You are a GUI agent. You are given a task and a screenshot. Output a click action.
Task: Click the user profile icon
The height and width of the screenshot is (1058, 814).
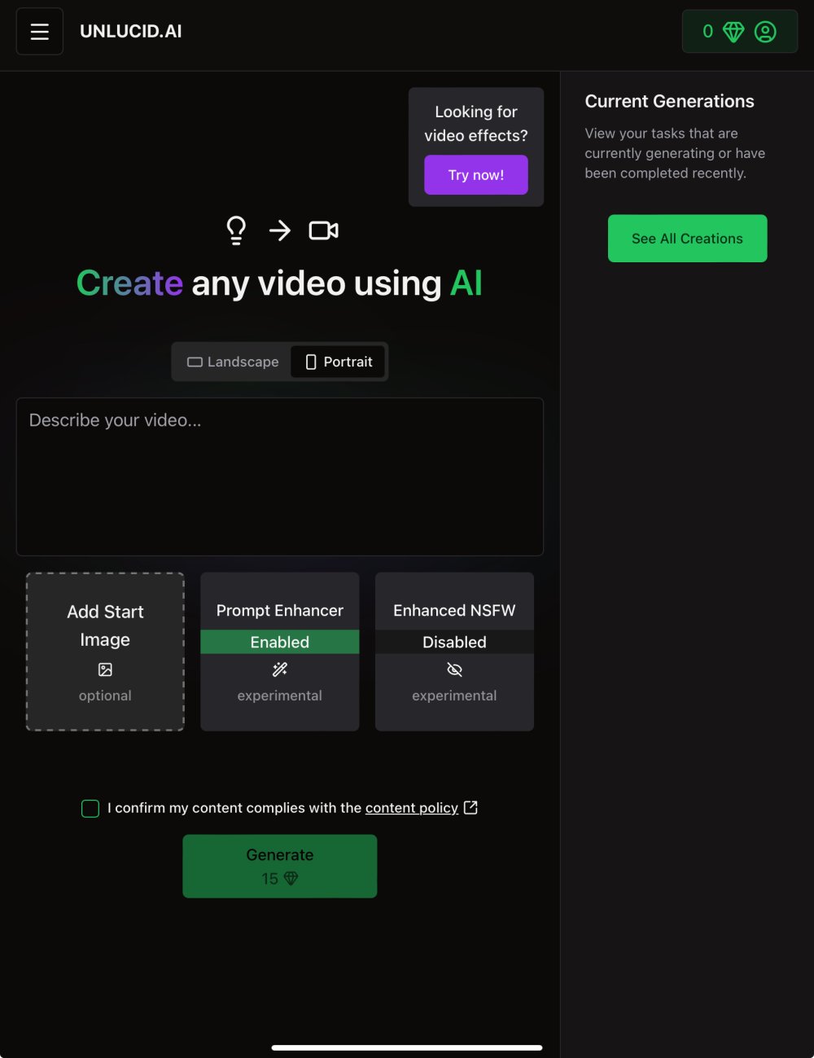coord(765,32)
